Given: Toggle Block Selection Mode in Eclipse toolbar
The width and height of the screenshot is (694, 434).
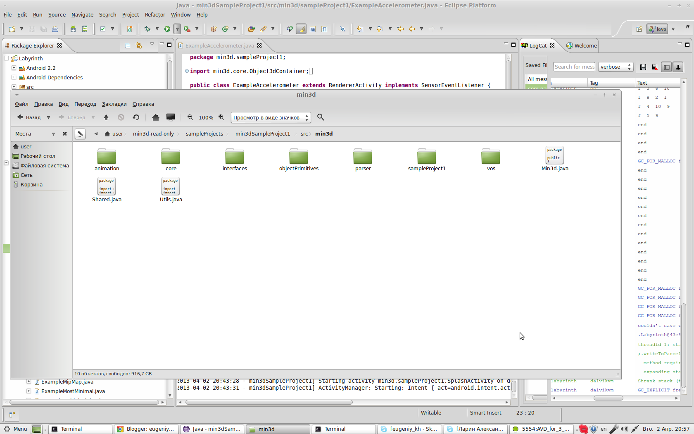Looking at the screenshot, I should coord(313,29).
